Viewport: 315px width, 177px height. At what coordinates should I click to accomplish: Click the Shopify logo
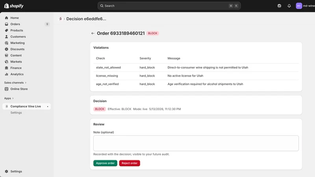pos(14,6)
